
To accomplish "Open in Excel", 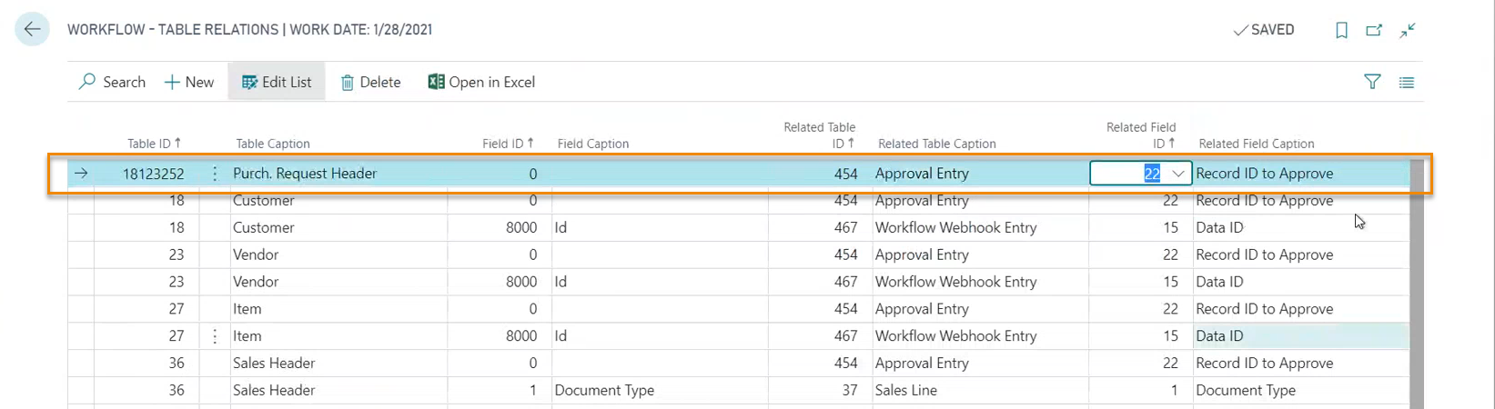I will [481, 82].
